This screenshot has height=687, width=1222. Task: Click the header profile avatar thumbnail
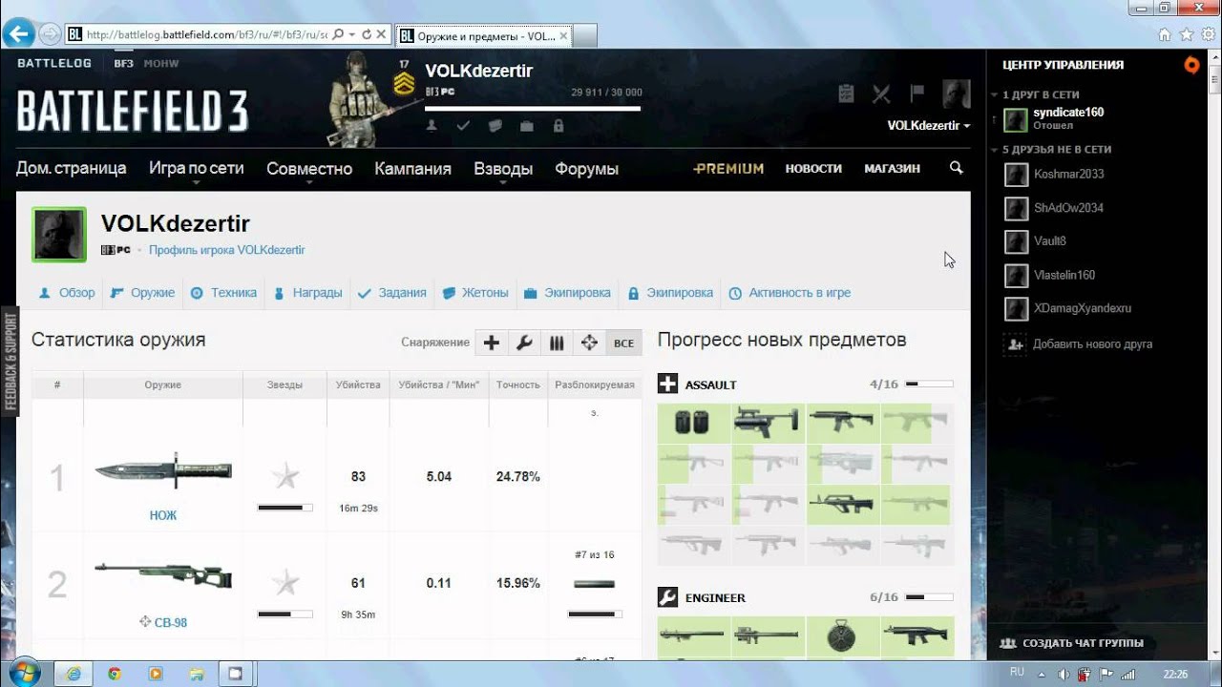[x=957, y=94]
